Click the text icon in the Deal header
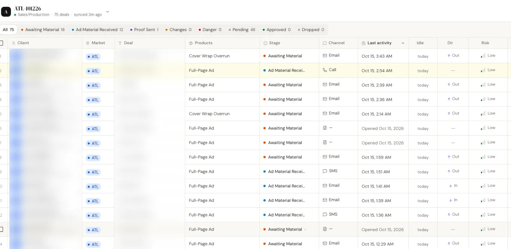The height and width of the screenshot is (249, 511). 120,43
